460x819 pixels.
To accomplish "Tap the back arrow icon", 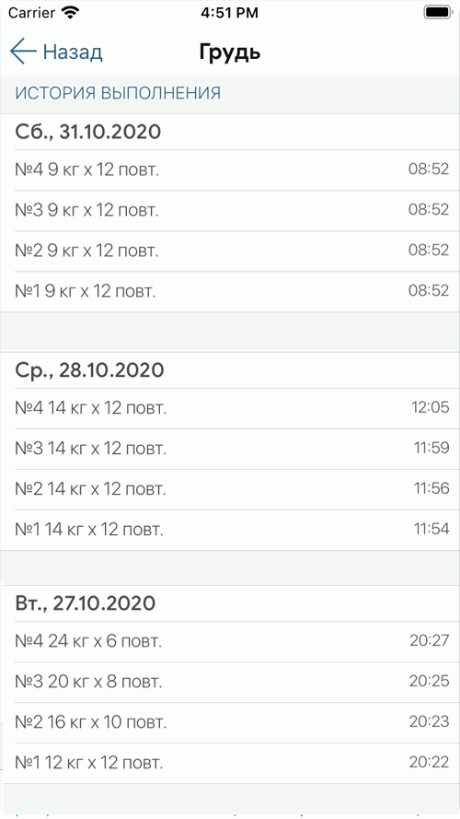I will 23,52.
